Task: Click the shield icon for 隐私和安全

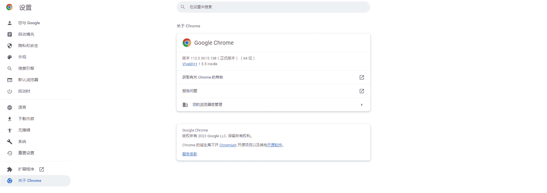Action: [10, 46]
